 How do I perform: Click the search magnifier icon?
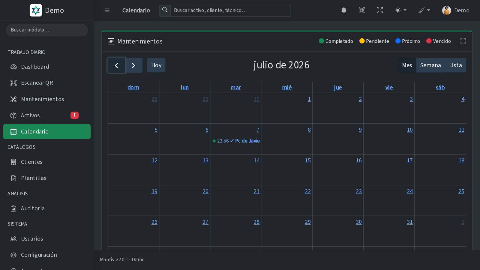[x=165, y=10]
